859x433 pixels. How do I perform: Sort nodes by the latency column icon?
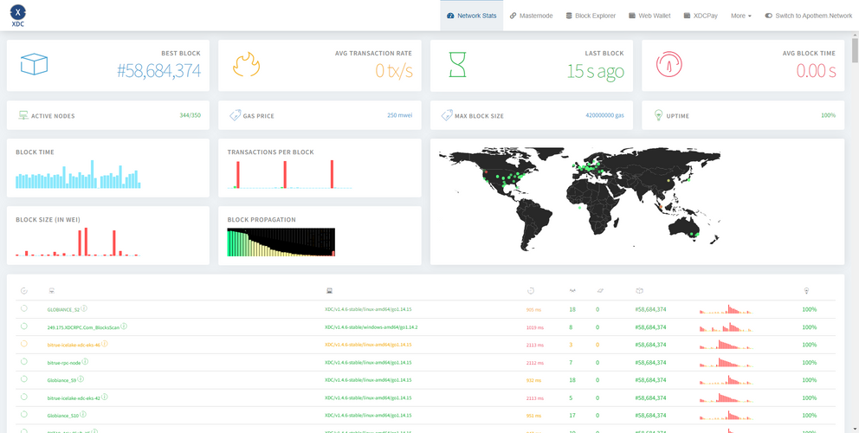(x=530, y=290)
